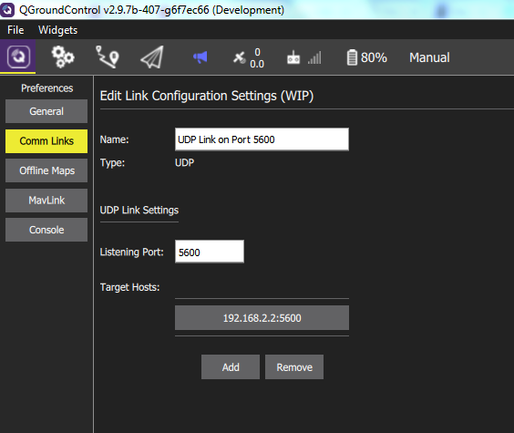The height and width of the screenshot is (433, 514).
Task: Open the mission planning waypoint icon
Action: click(107, 57)
